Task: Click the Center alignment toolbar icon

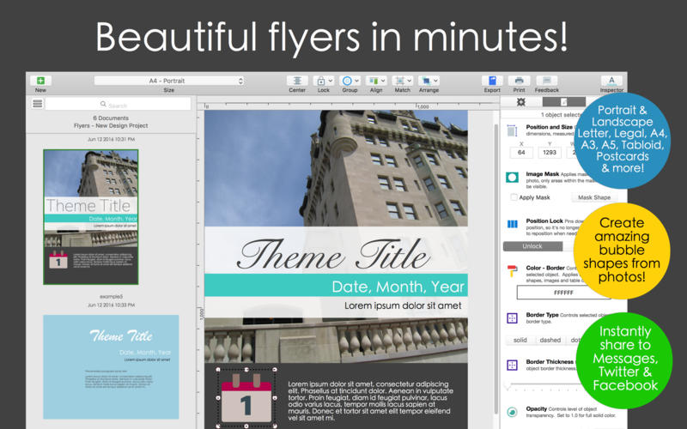Action: [297, 80]
